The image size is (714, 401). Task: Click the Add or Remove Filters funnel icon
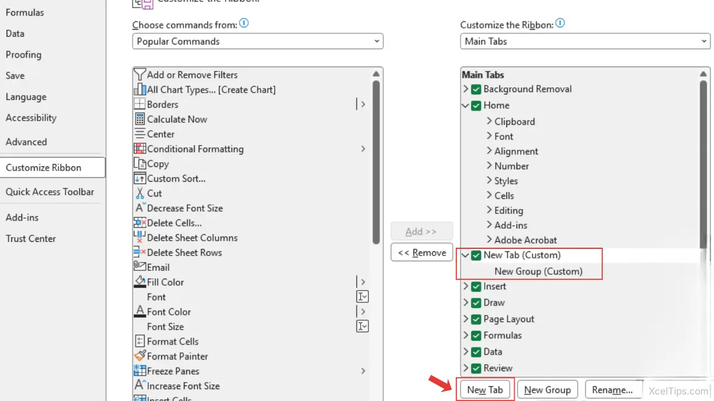pos(140,75)
